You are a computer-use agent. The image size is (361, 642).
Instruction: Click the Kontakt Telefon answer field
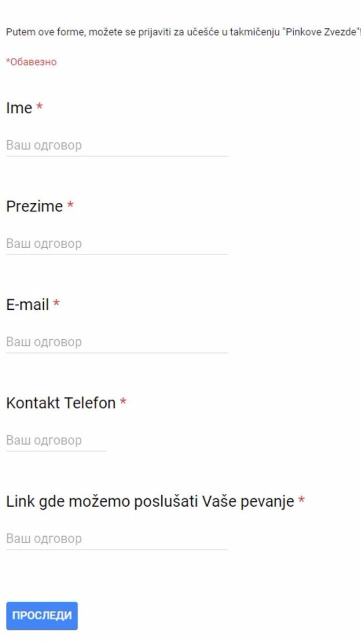[56, 441]
